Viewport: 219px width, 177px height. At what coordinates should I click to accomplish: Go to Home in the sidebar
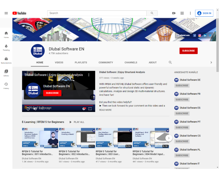coord(6,35)
